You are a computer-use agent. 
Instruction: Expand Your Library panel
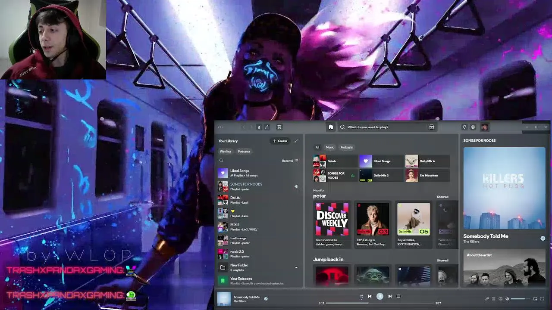(296, 141)
